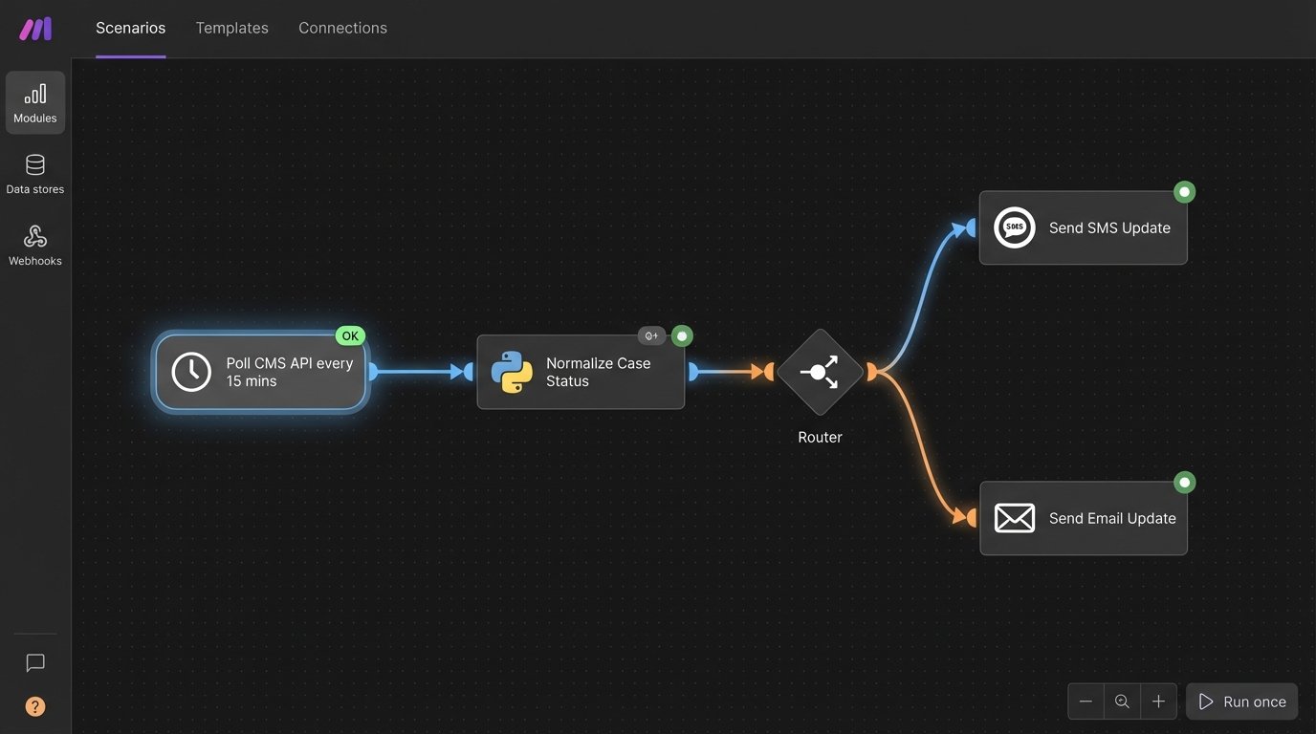The width and height of the screenshot is (1316, 734).
Task: Switch to the Templates tab
Action: point(231,28)
